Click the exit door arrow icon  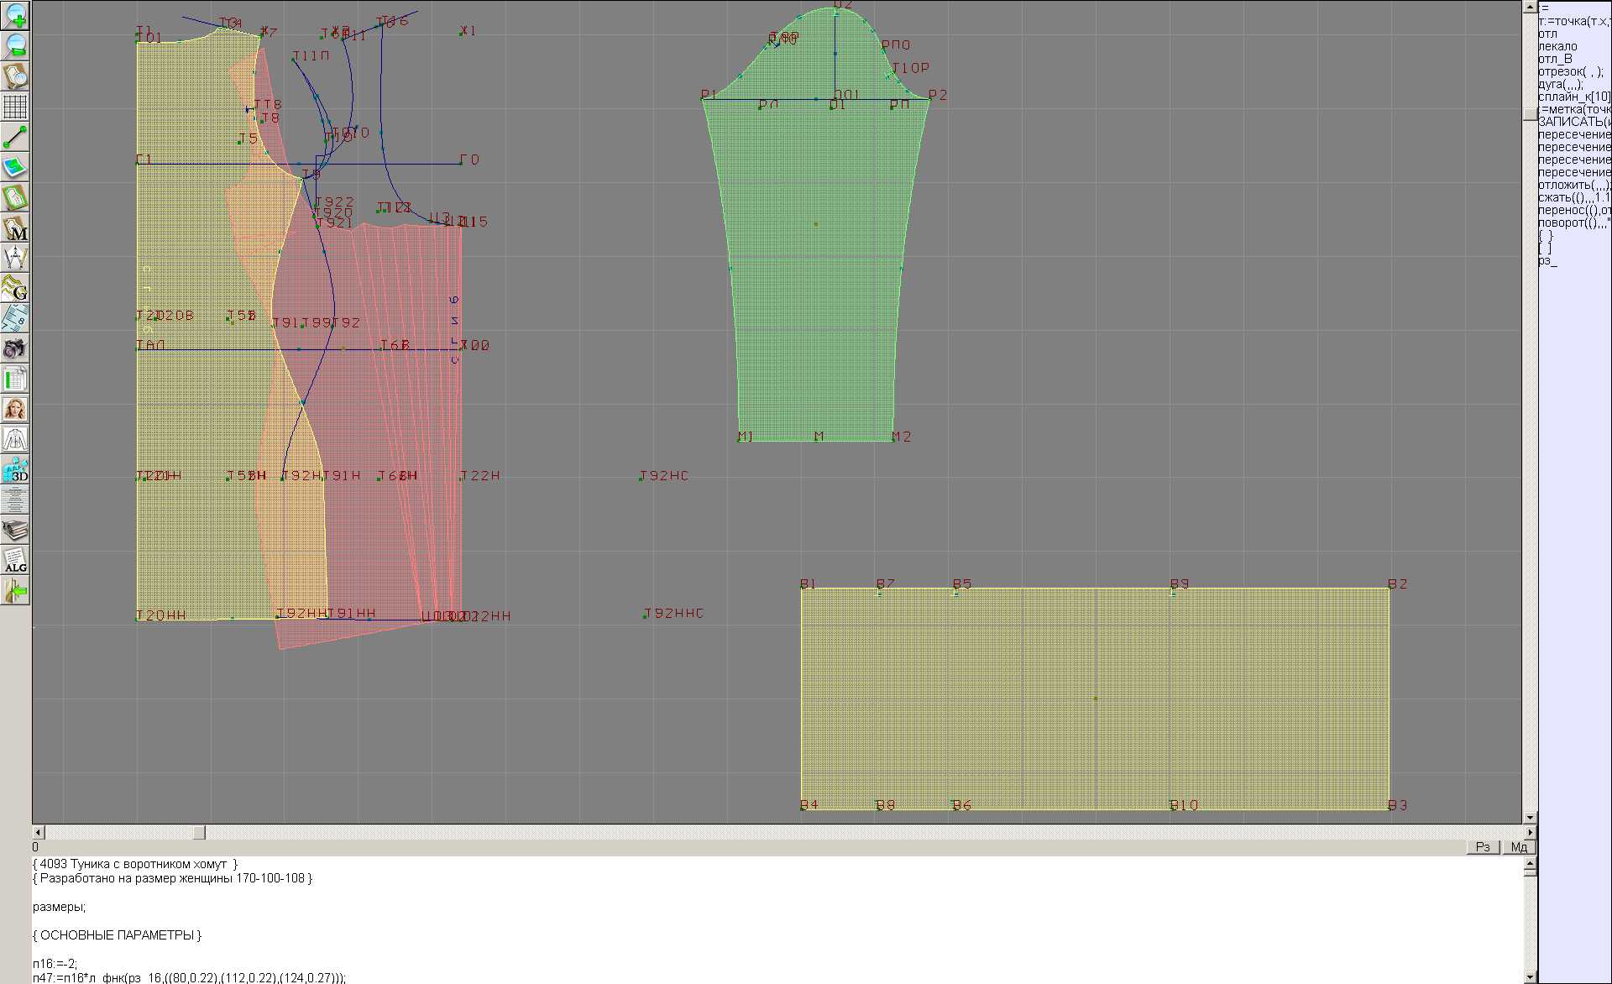pos(15,591)
